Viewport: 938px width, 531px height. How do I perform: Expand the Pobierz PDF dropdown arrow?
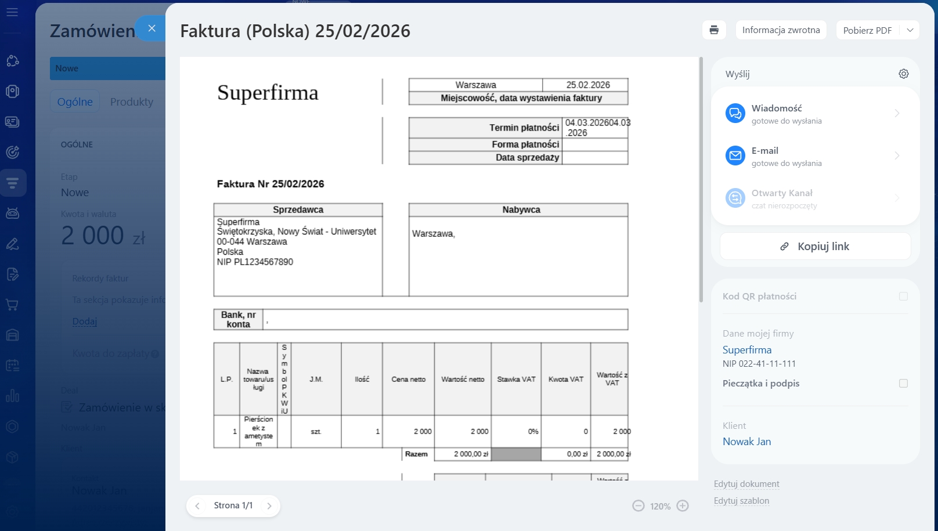(910, 30)
